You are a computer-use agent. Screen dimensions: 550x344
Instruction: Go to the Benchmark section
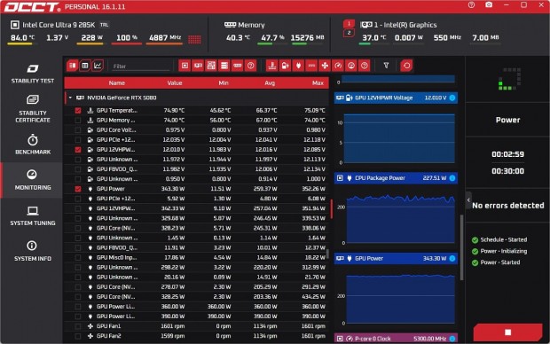(33, 145)
